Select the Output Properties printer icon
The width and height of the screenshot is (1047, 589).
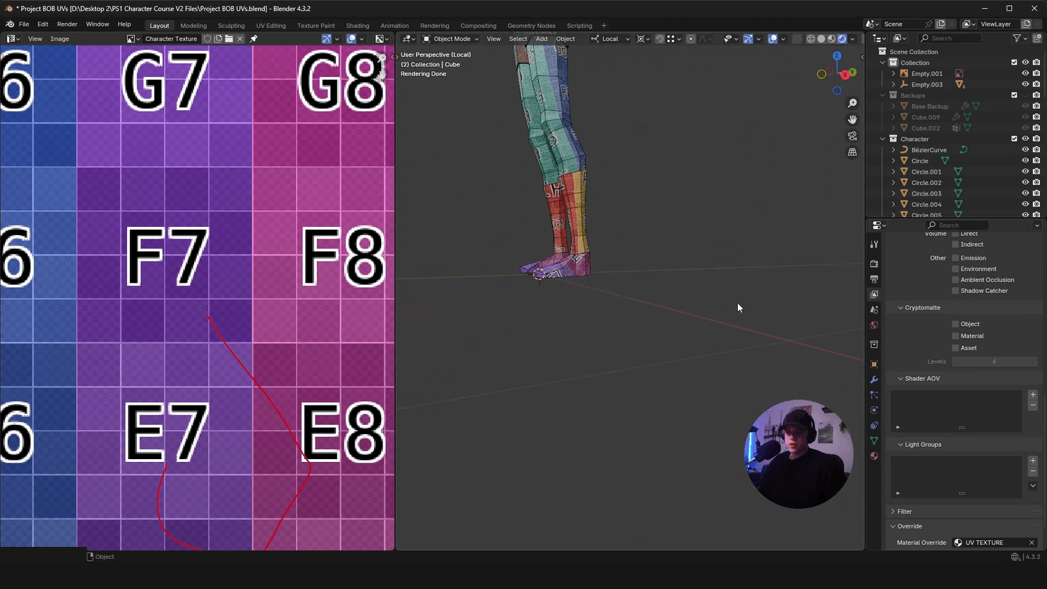click(874, 278)
